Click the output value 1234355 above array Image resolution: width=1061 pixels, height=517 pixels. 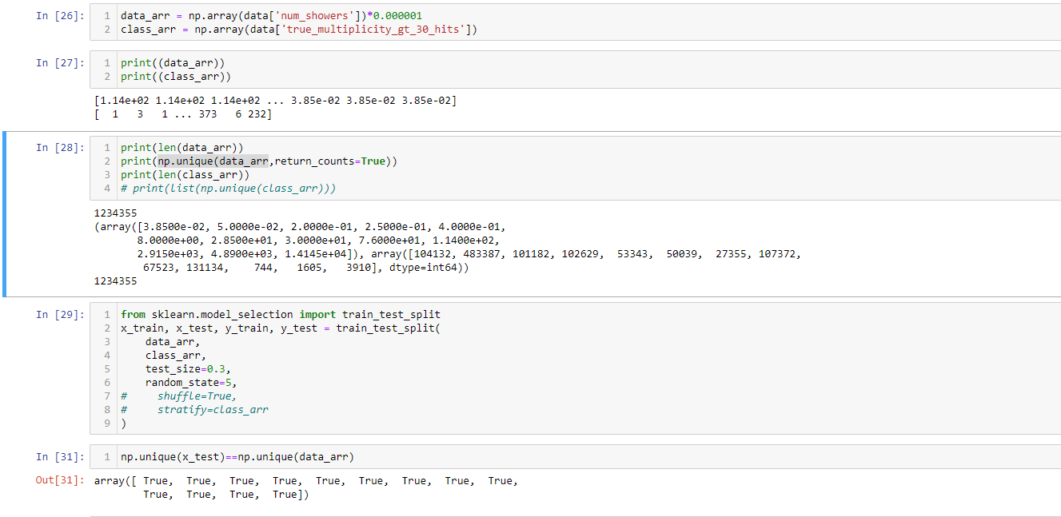pos(115,213)
